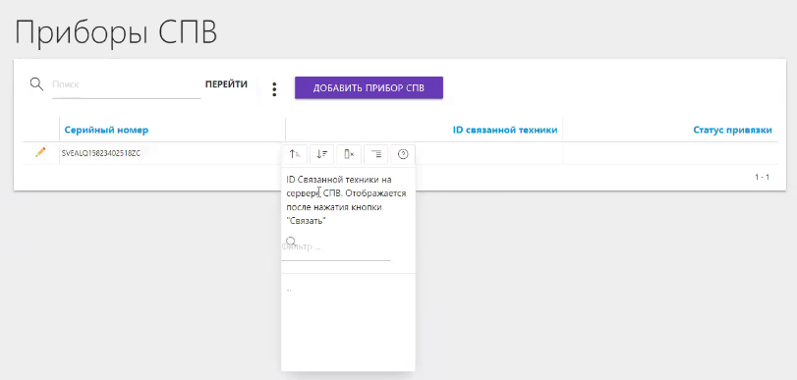Image resolution: width=797 pixels, height=380 pixels.
Task: Open ID связанной техники column header
Action: tap(505, 130)
